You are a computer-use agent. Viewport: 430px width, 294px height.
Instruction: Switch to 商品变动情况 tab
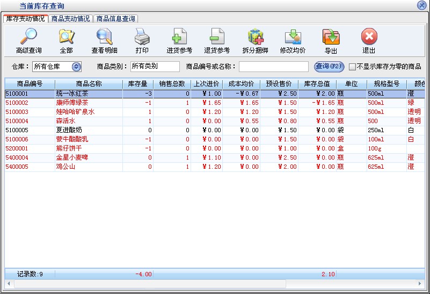coord(71,18)
